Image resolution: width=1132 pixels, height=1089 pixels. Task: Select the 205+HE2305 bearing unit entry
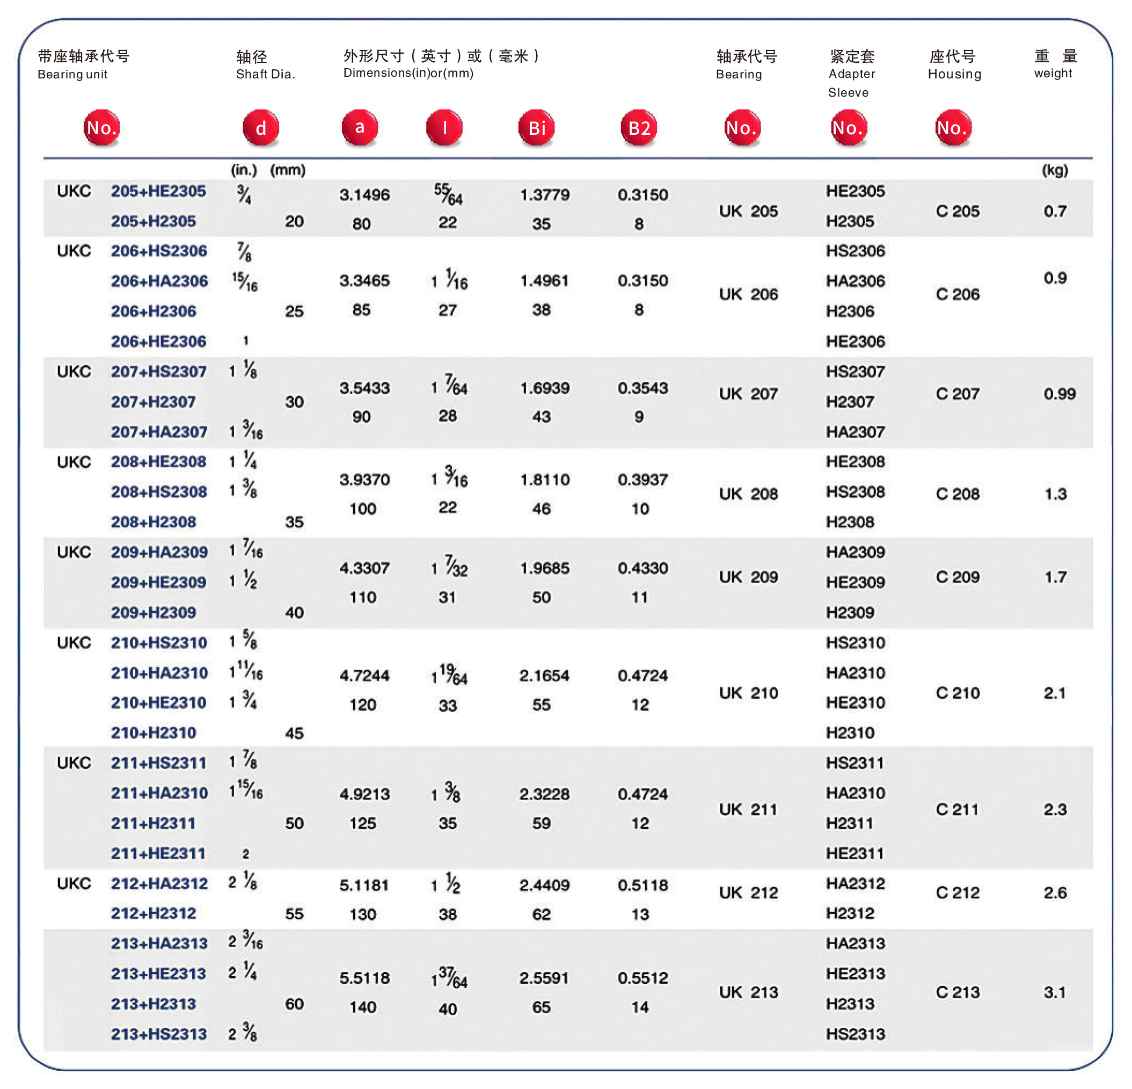[x=158, y=191]
